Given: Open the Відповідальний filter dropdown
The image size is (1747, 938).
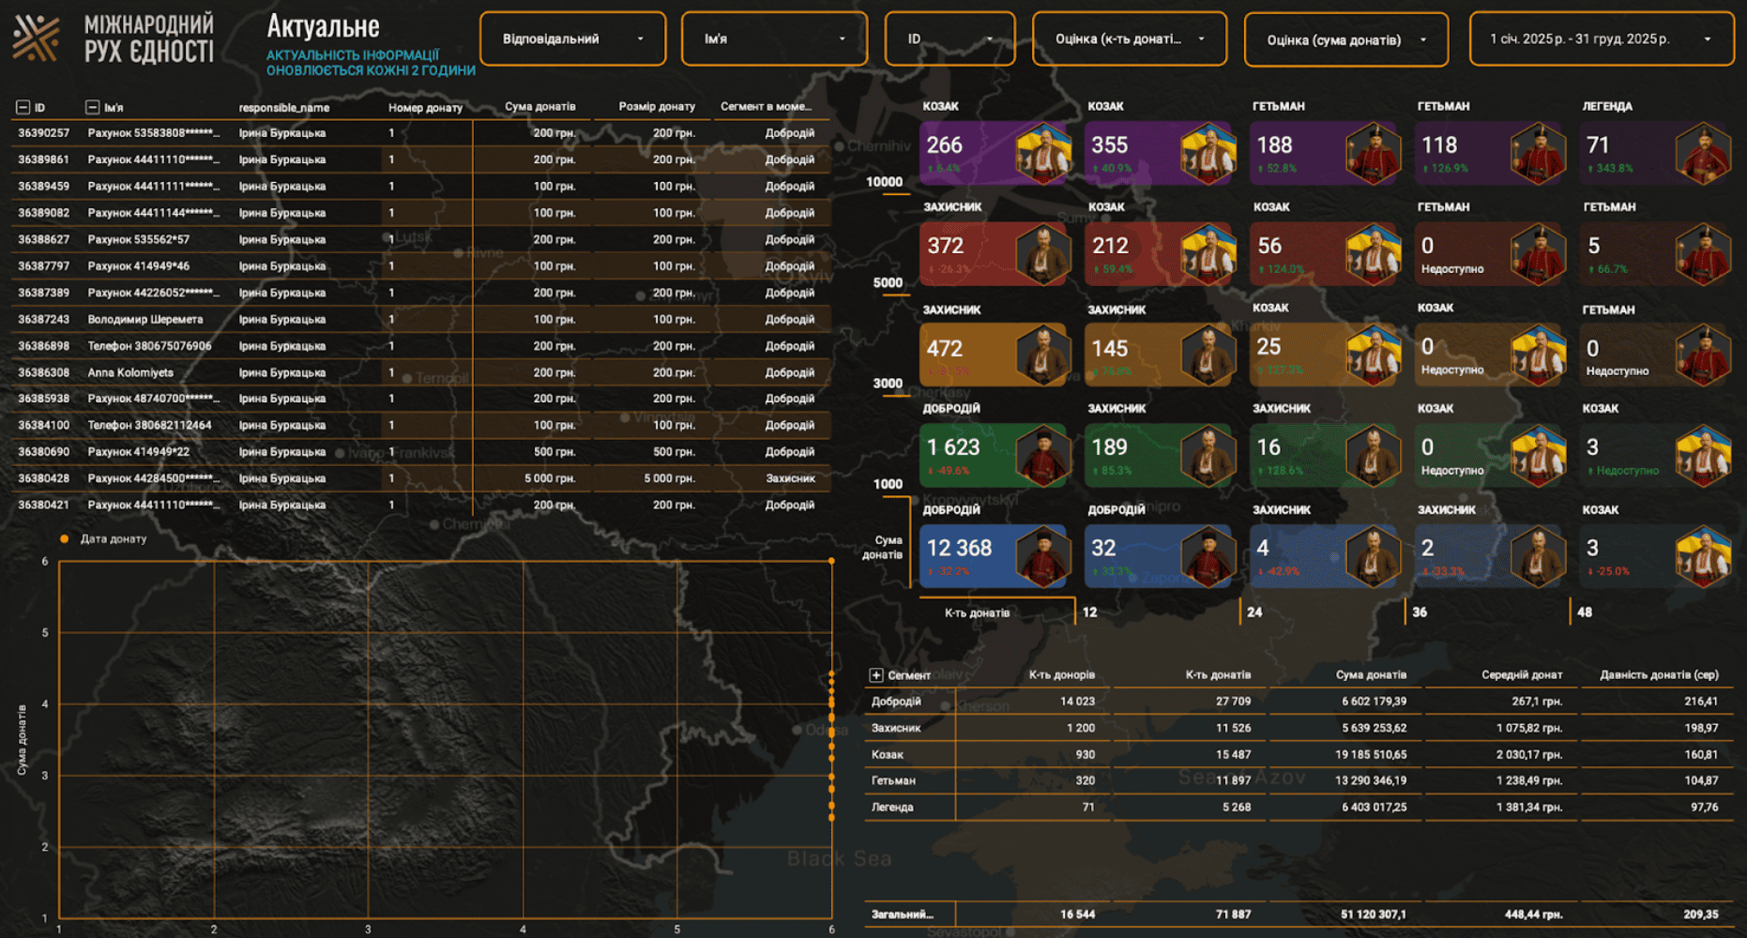Looking at the screenshot, I should tap(572, 39).
